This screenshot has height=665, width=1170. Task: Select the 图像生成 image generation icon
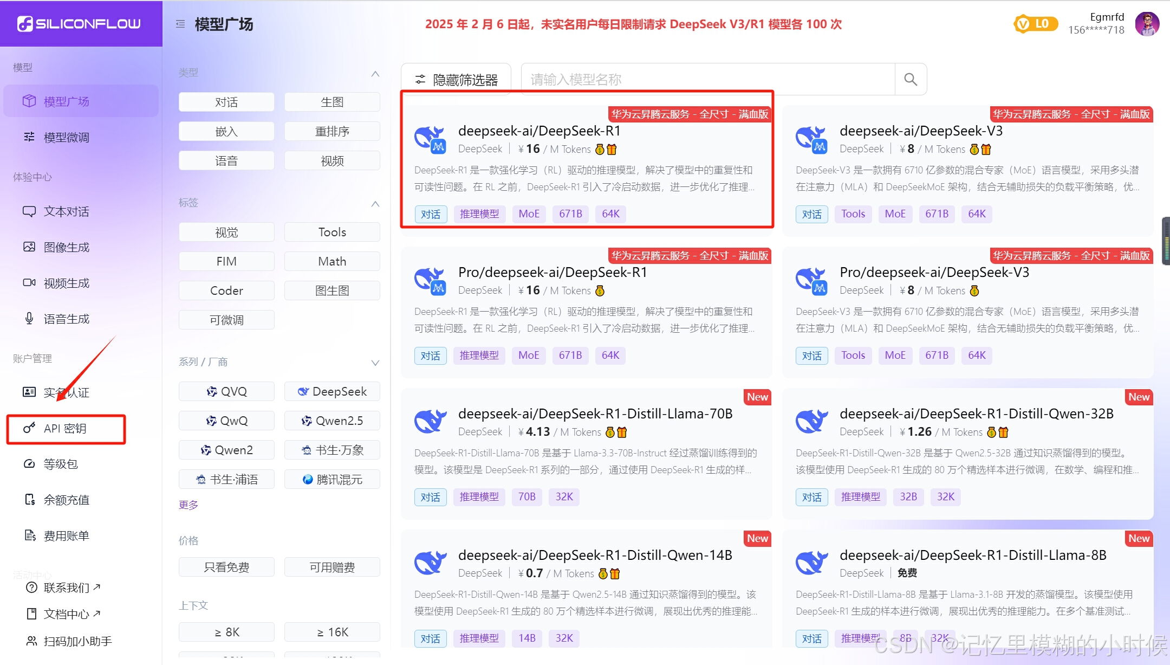pos(29,247)
